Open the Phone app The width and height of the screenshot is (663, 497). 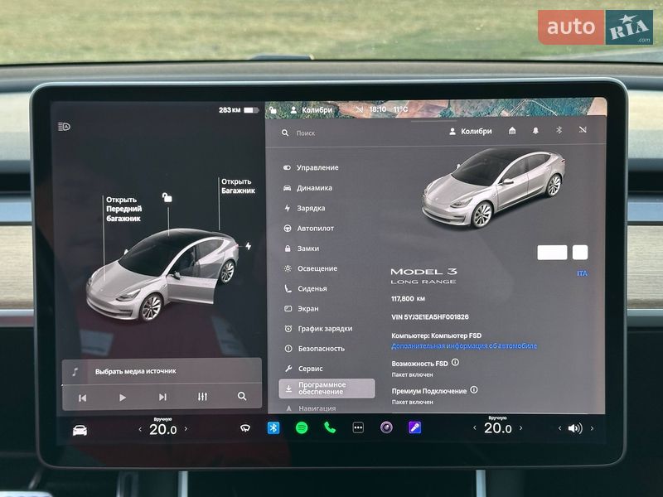(x=330, y=427)
